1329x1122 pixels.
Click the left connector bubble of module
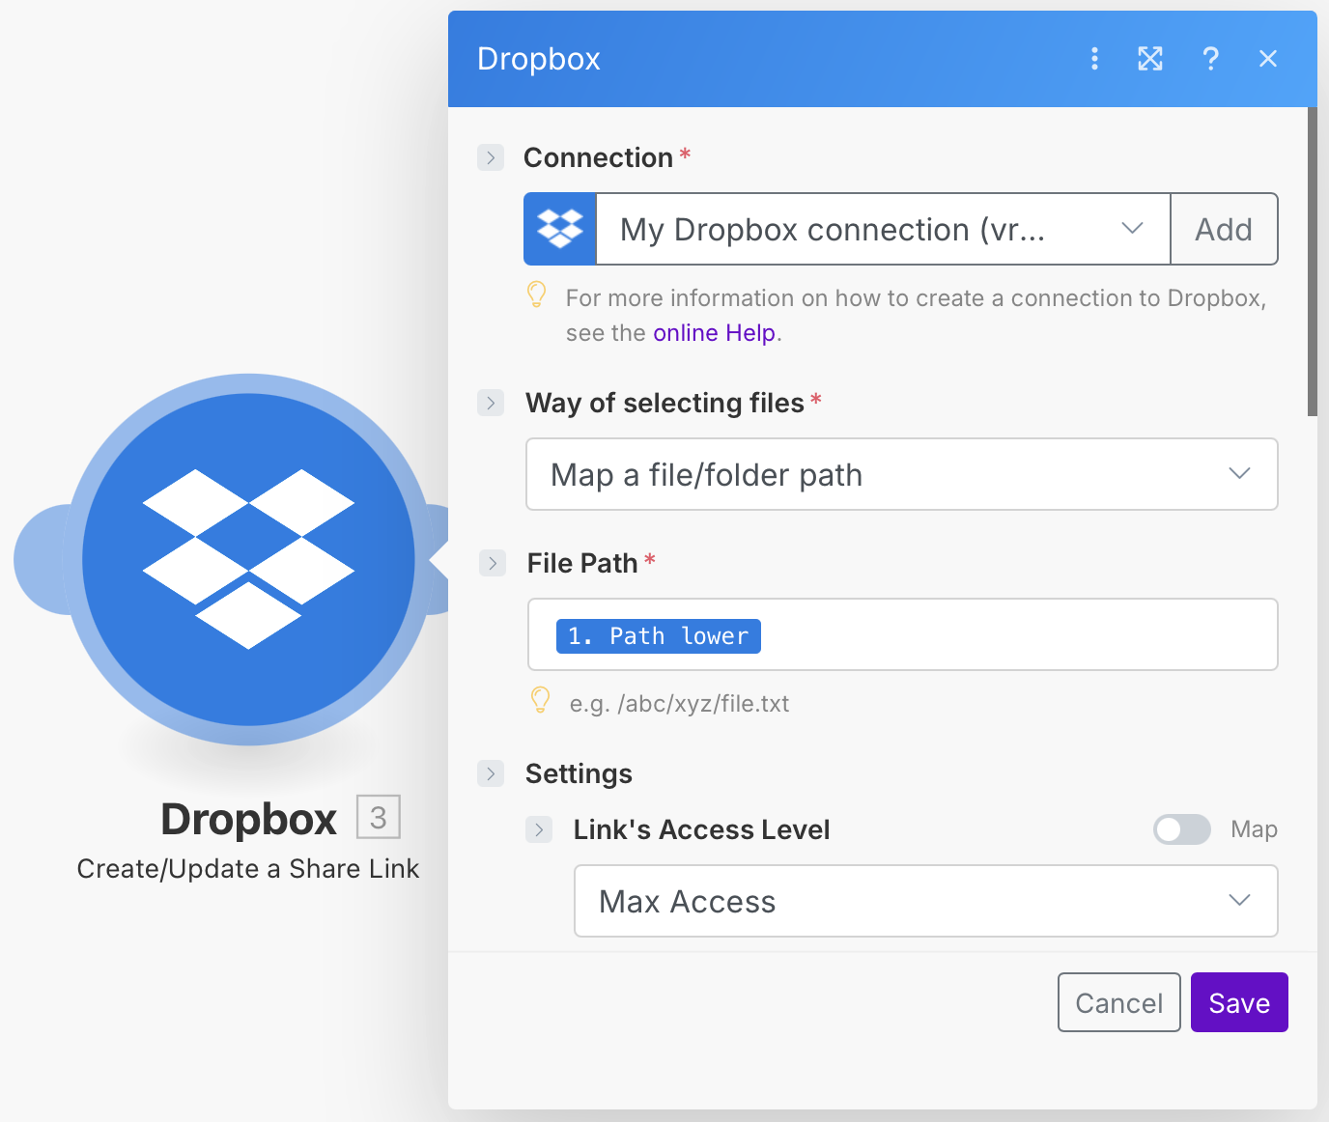(x=41, y=559)
